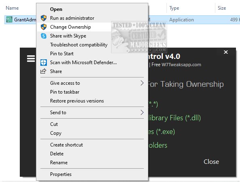
Task: Click the Close button in the dark window
Action: [x=211, y=162]
